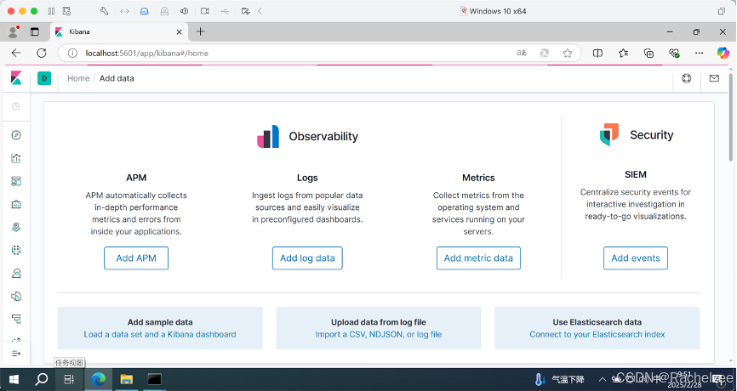Open the read aloud icon in address bar
This screenshot has height=391, width=737.
(x=521, y=53)
